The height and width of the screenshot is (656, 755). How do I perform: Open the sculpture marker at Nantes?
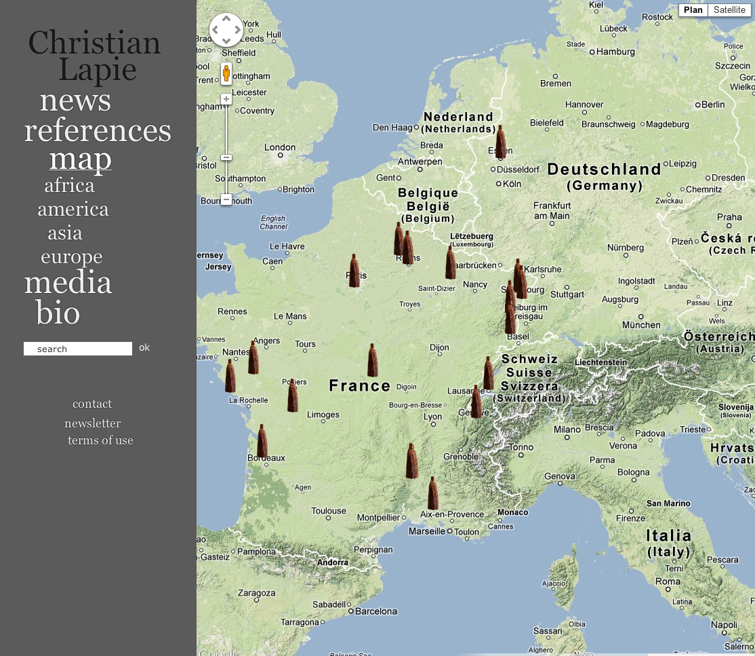(253, 358)
